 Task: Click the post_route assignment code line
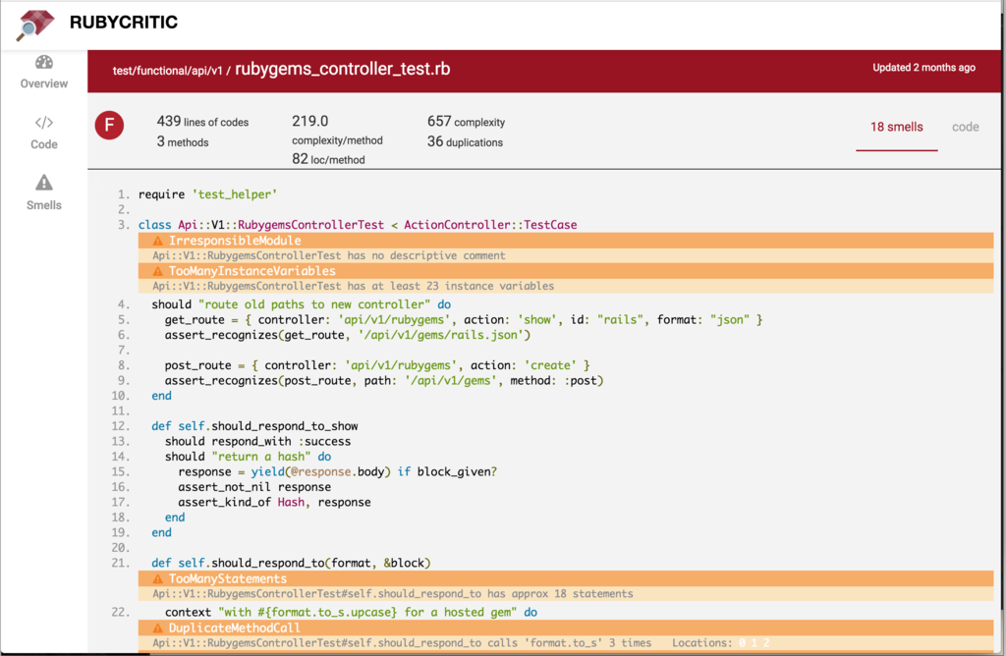[x=377, y=365]
